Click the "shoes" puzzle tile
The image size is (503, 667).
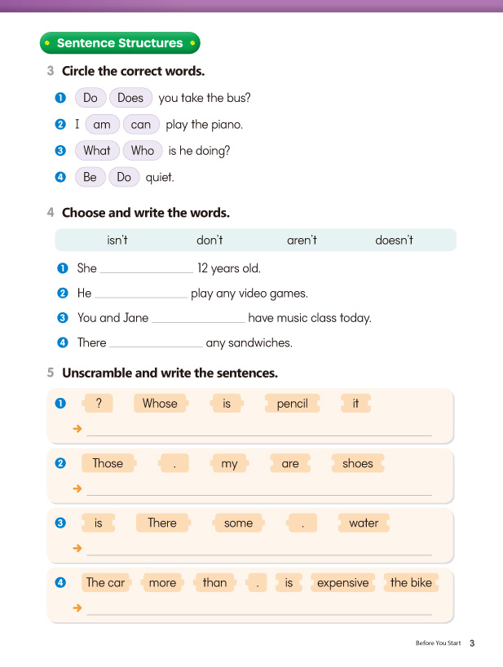click(x=357, y=464)
